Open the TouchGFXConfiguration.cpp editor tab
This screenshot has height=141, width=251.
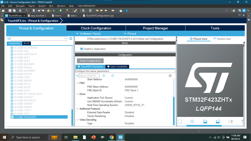(98, 16)
